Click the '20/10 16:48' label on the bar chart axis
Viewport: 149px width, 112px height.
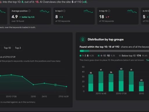pos(101,94)
